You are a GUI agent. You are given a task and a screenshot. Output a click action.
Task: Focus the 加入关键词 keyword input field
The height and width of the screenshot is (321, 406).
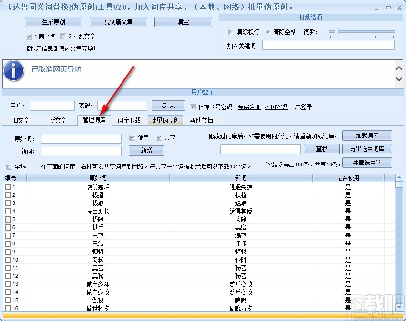point(328,45)
